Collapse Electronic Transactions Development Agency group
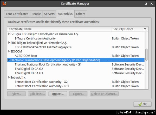 click(9, 60)
